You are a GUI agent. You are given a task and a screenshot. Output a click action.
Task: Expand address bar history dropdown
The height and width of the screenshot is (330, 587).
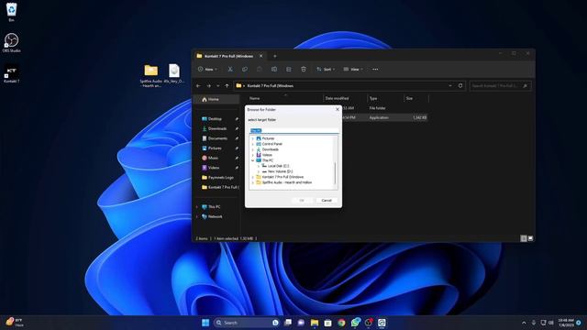coord(450,85)
